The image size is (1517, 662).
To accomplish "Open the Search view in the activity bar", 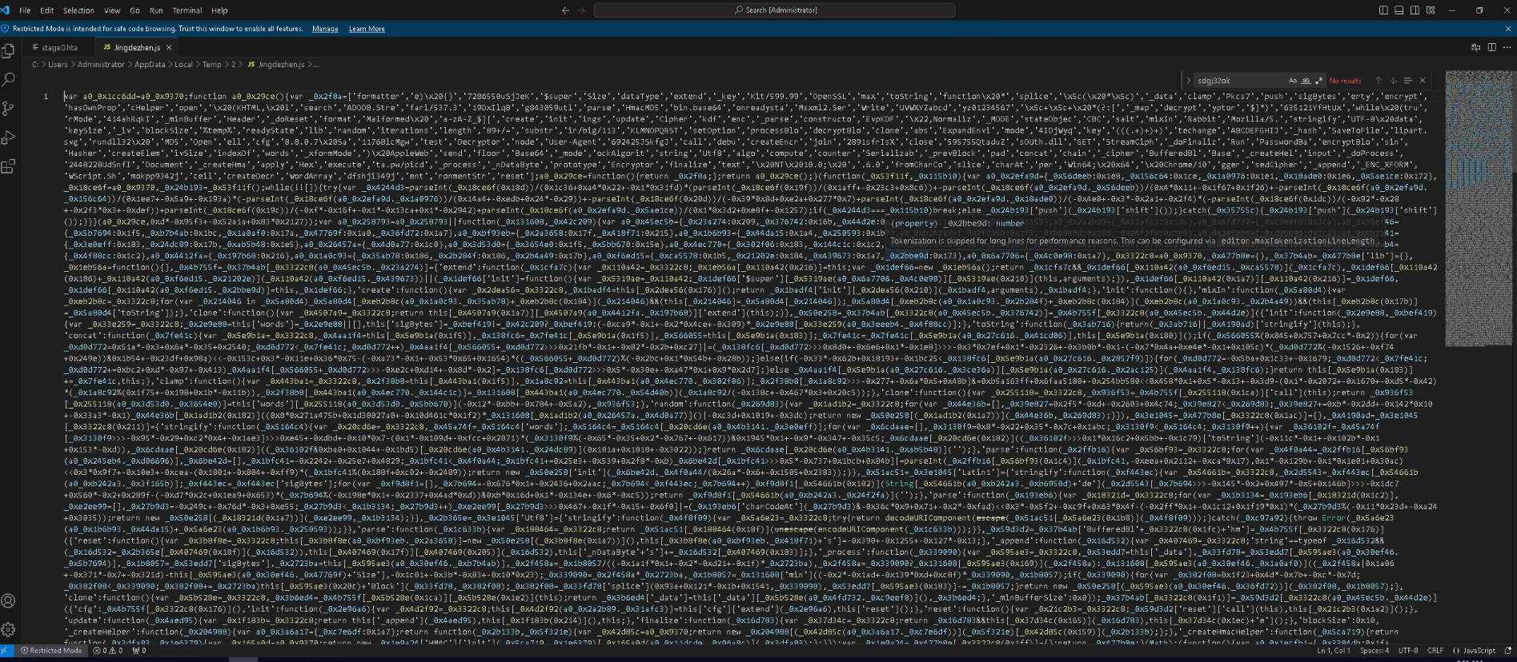I will [9, 79].
